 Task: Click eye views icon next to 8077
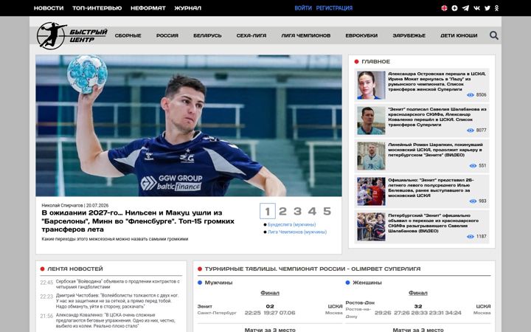coord(471,130)
